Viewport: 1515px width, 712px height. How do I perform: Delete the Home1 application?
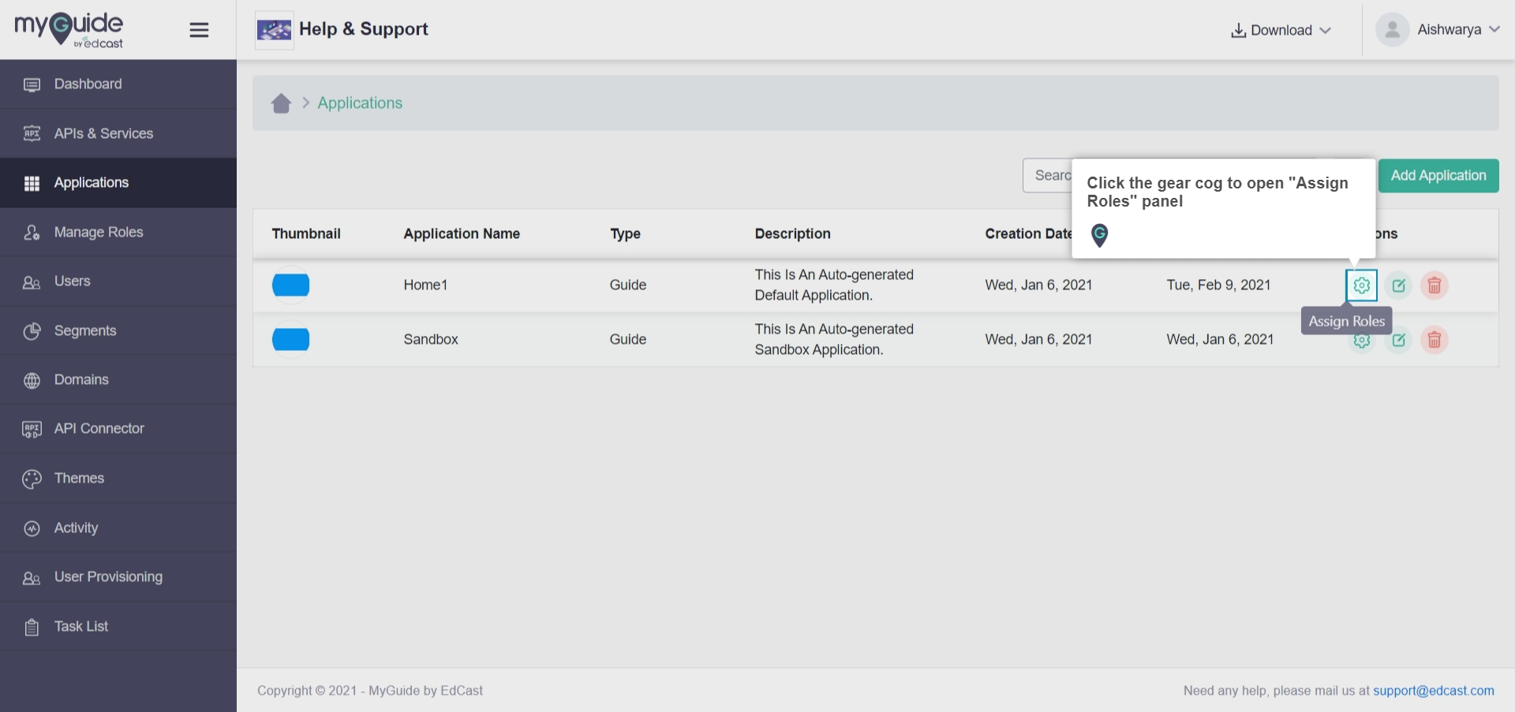(x=1435, y=285)
